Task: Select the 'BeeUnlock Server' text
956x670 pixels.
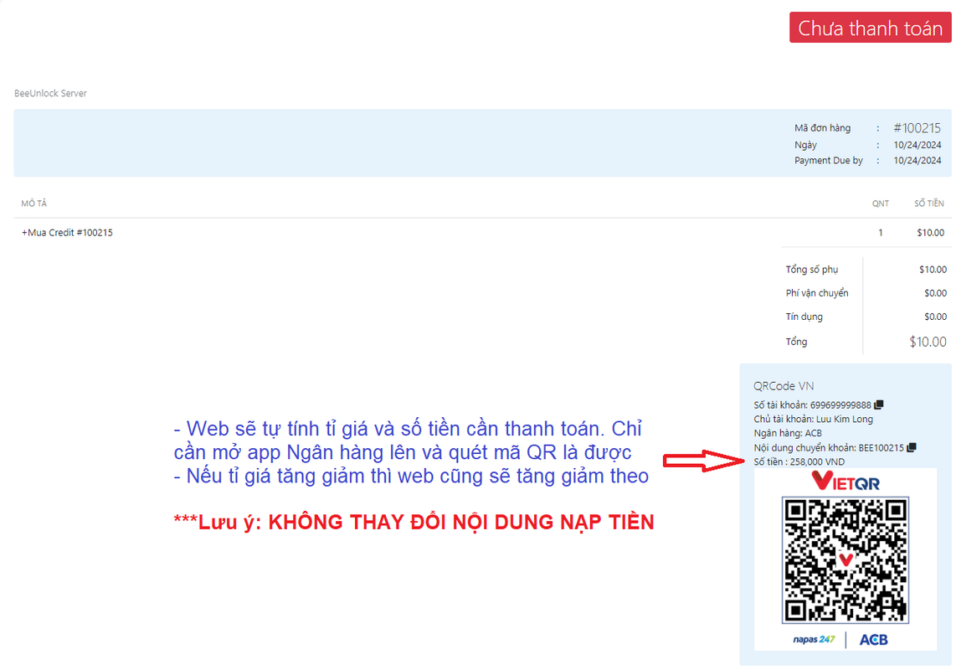Action: click(x=50, y=93)
